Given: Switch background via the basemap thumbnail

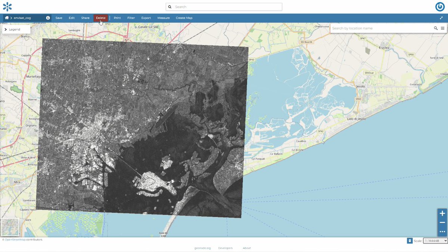Looking at the screenshot, I should (10, 227).
